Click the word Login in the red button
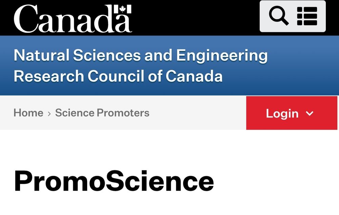The height and width of the screenshot is (215, 339). [282, 114]
